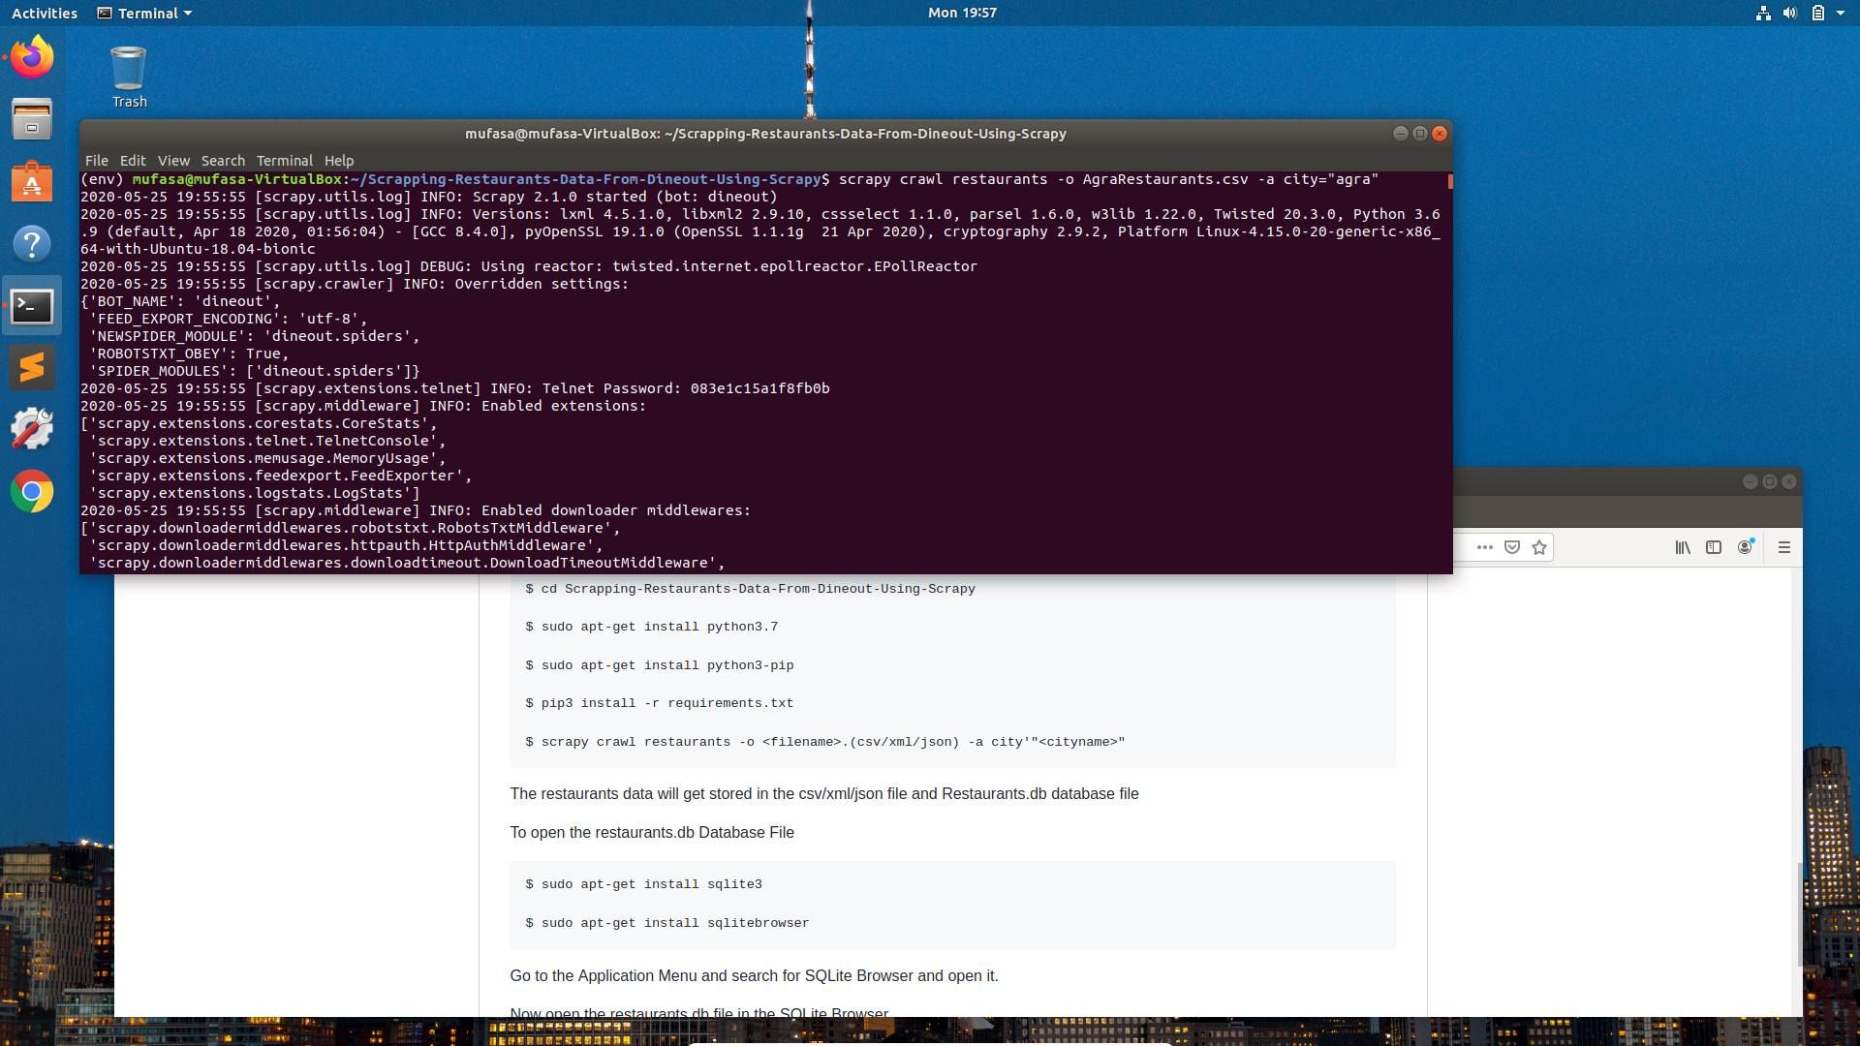
Task: Bookmark page with the star icon
Action: (x=1539, y=547)
